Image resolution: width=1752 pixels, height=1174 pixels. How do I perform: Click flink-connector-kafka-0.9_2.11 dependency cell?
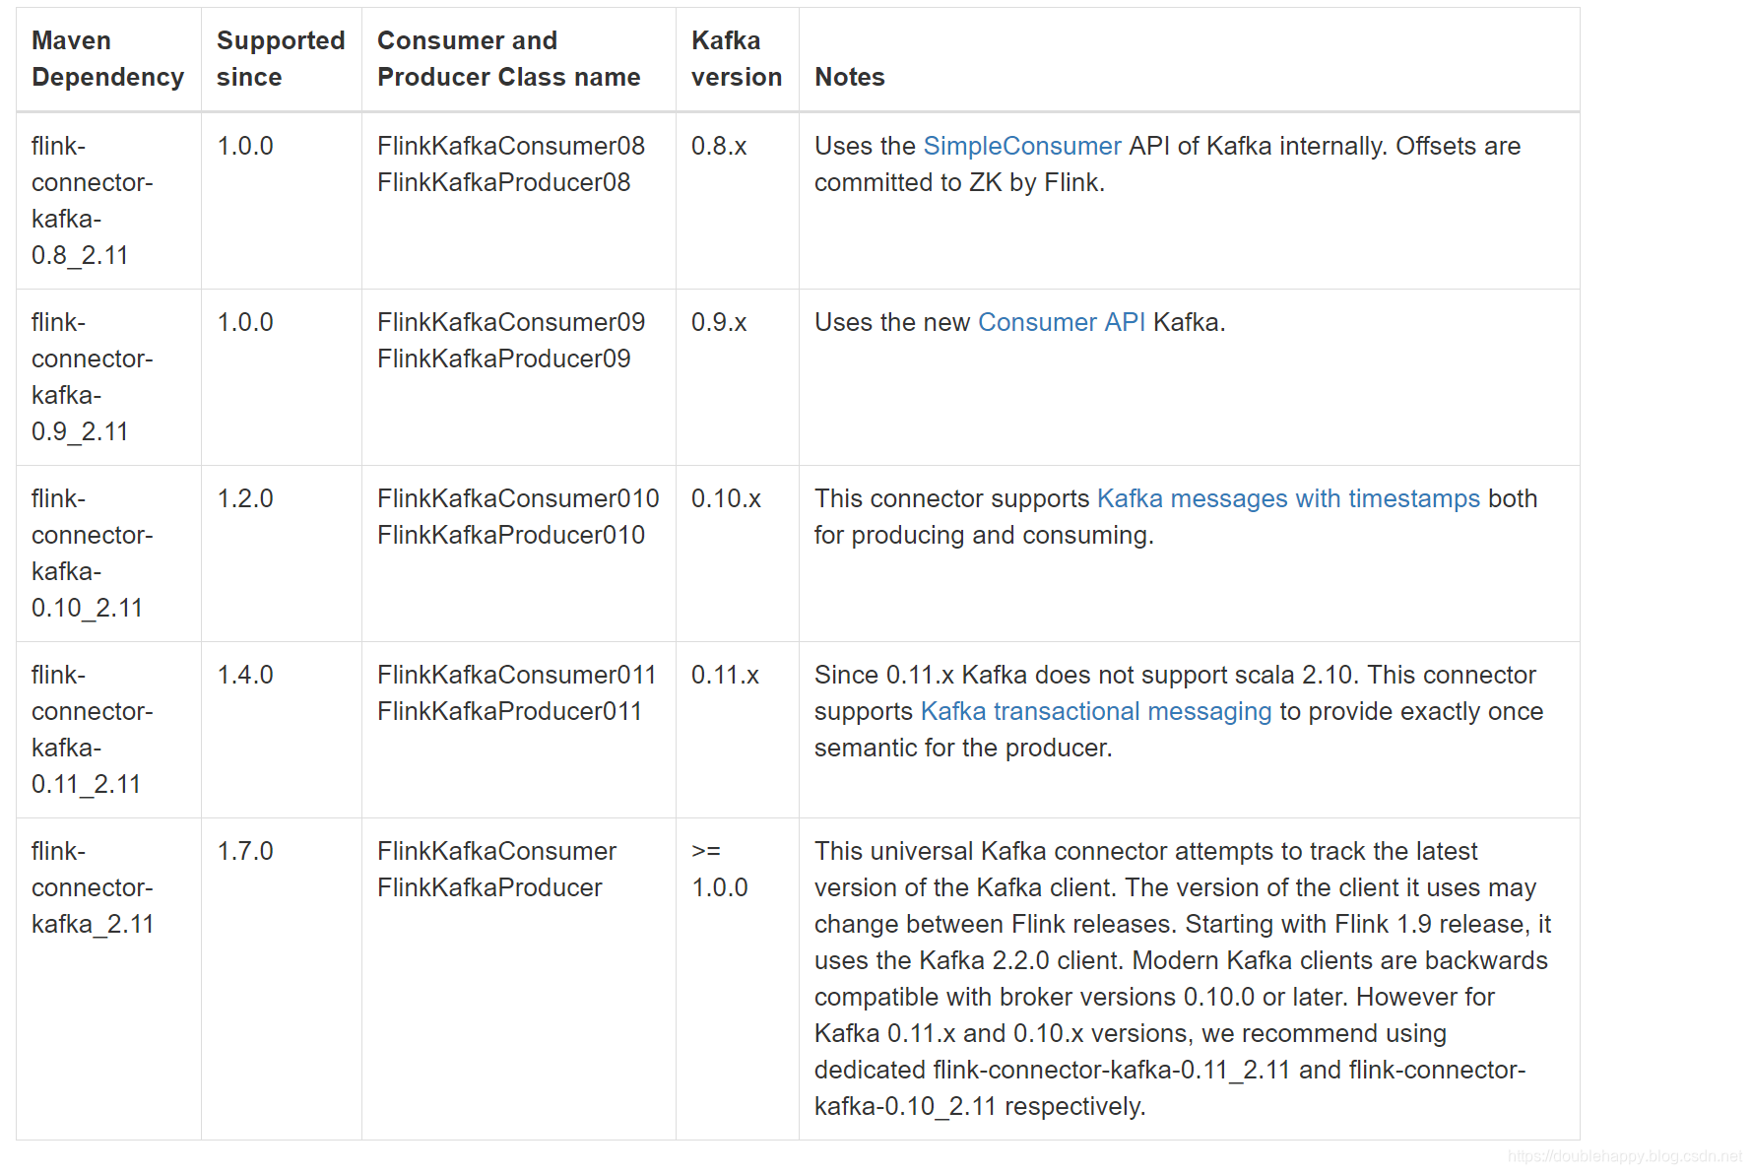tap(92, 377)
